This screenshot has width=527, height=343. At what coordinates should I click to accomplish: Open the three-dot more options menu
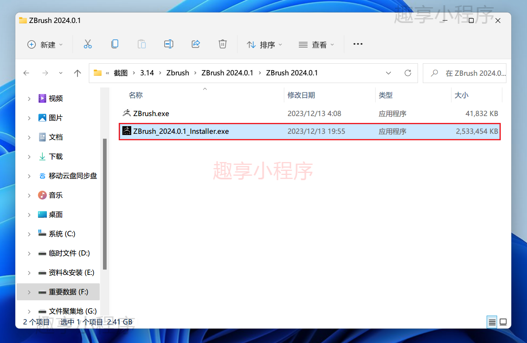[x=358, y=44]
